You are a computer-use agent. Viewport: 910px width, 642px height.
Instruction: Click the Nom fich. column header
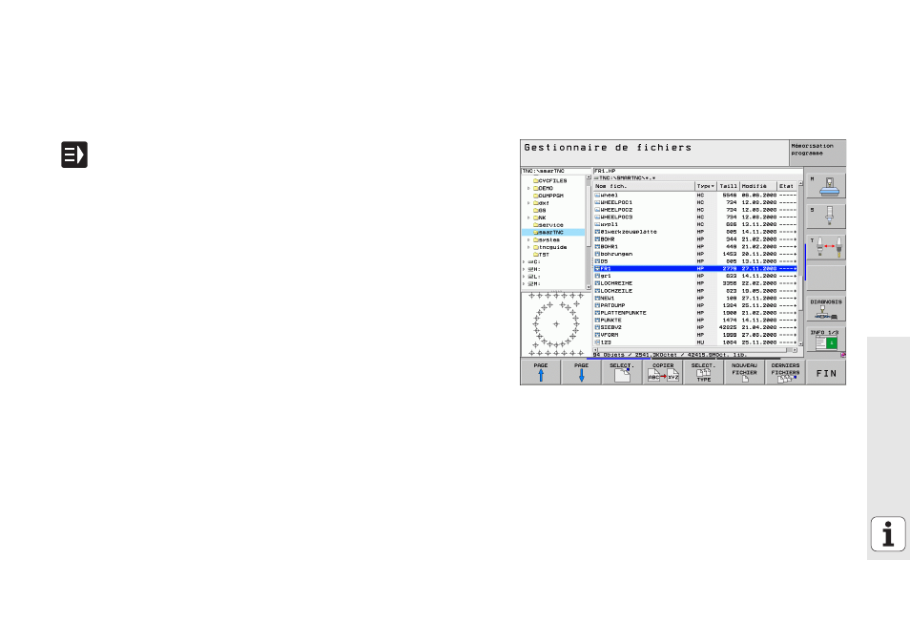[x=644, y=186]
